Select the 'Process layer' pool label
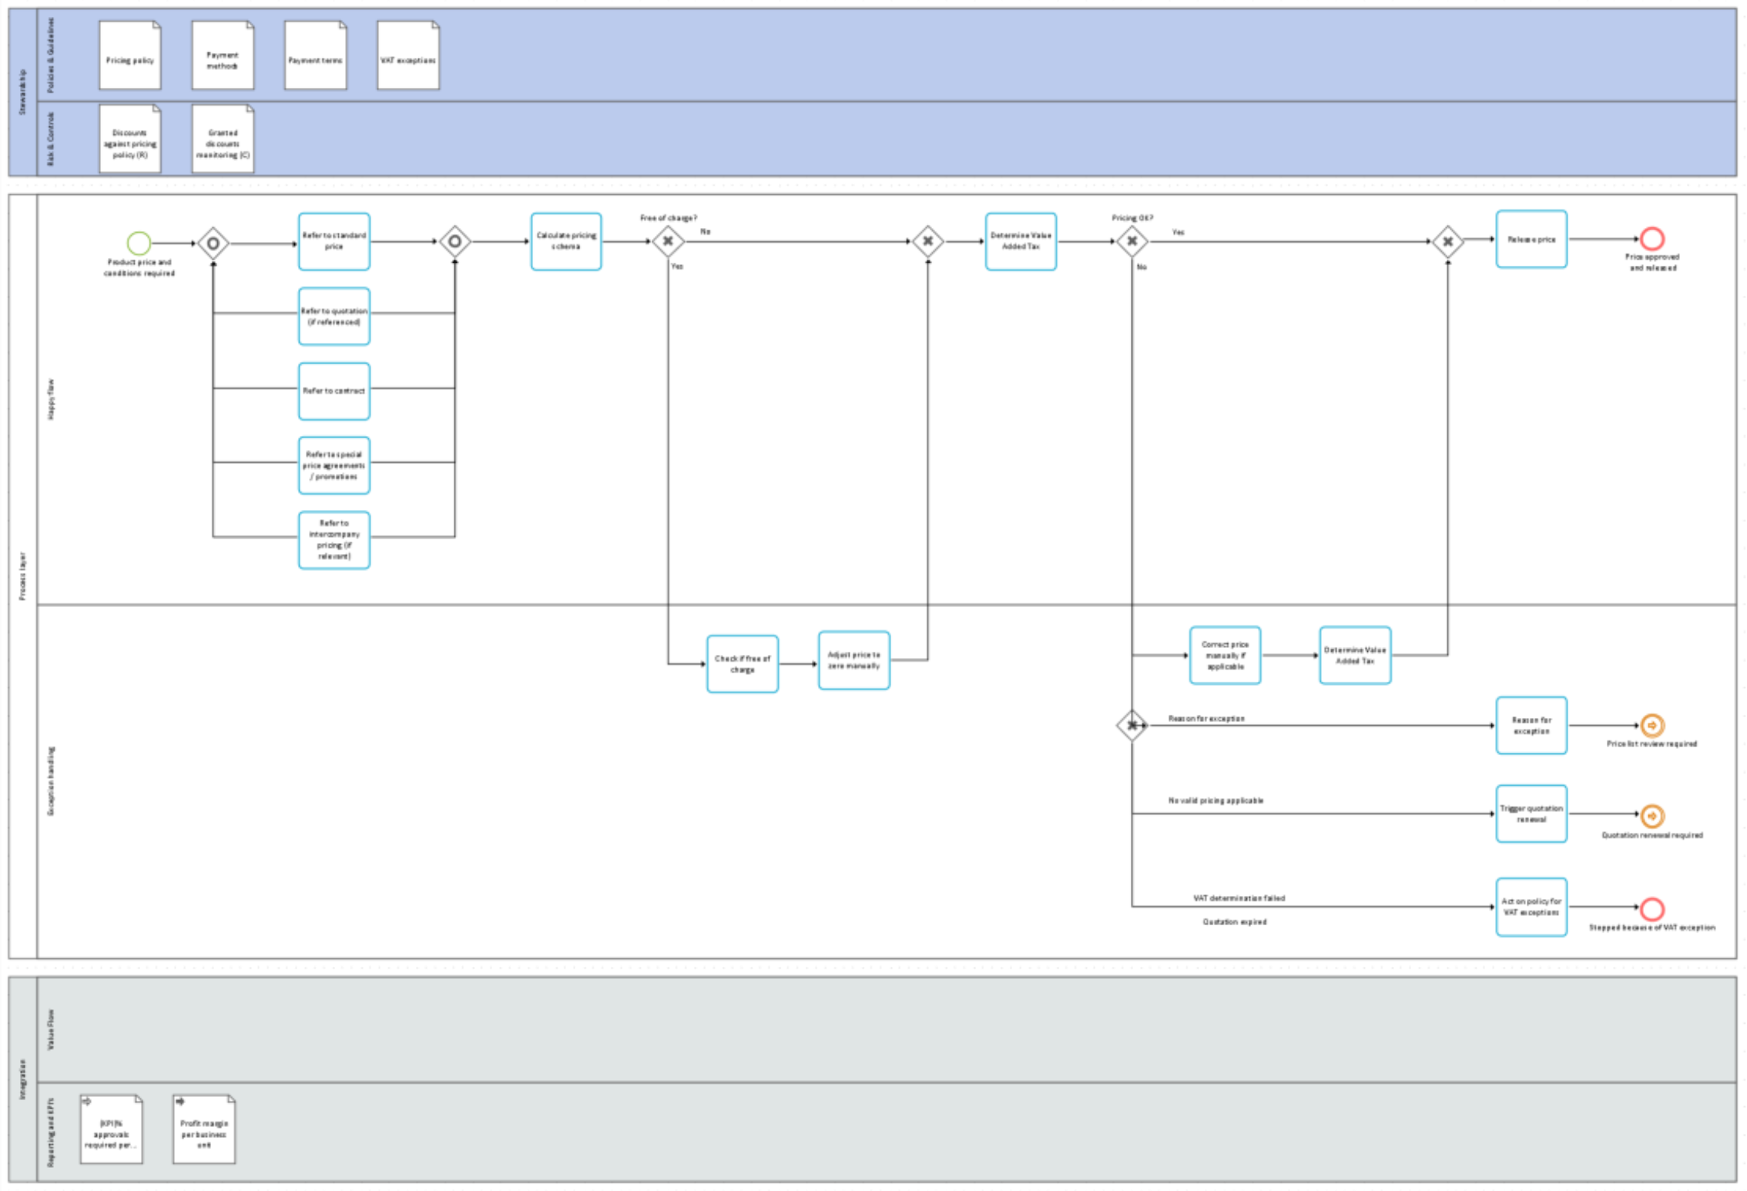 click(22, 576)
